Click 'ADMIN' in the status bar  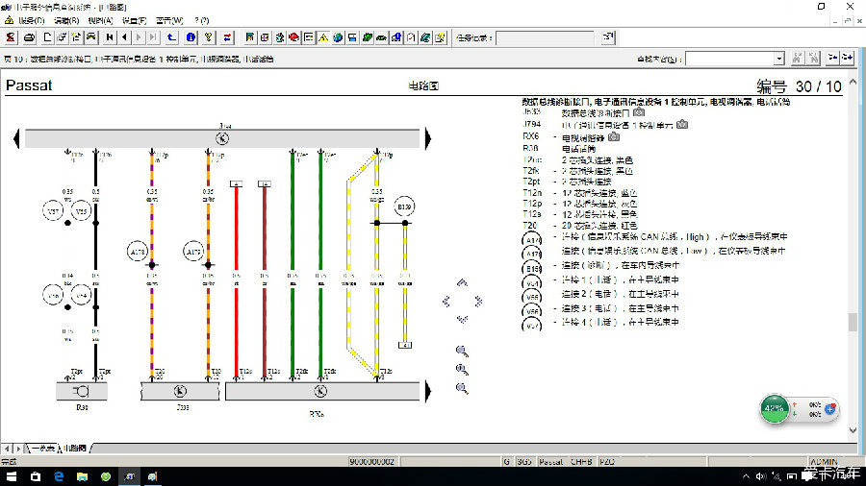(824, 462)
